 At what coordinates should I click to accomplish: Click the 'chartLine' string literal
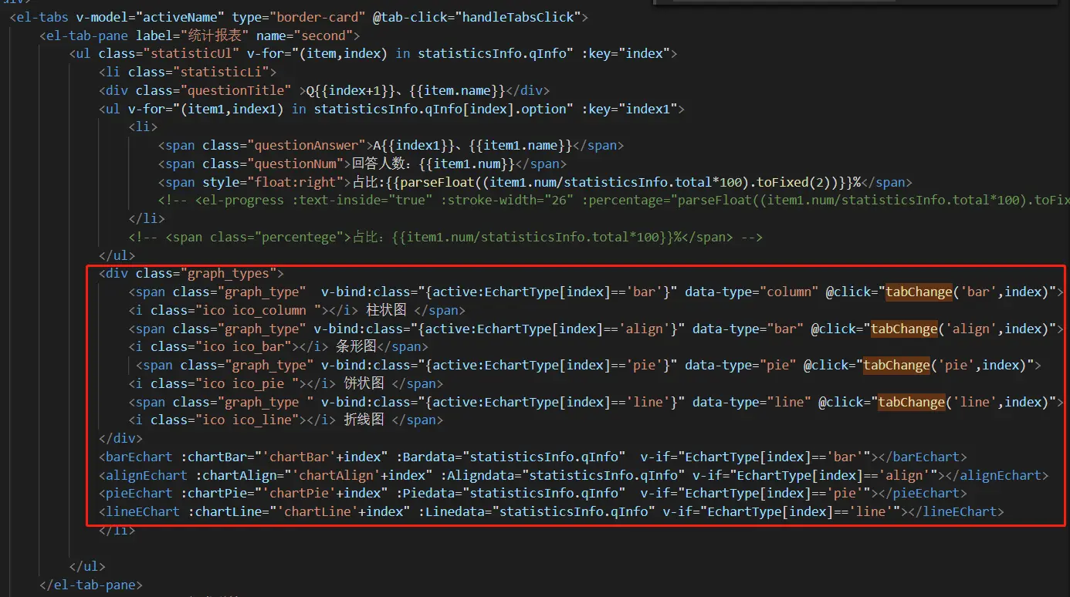click(x=318, y=512)
